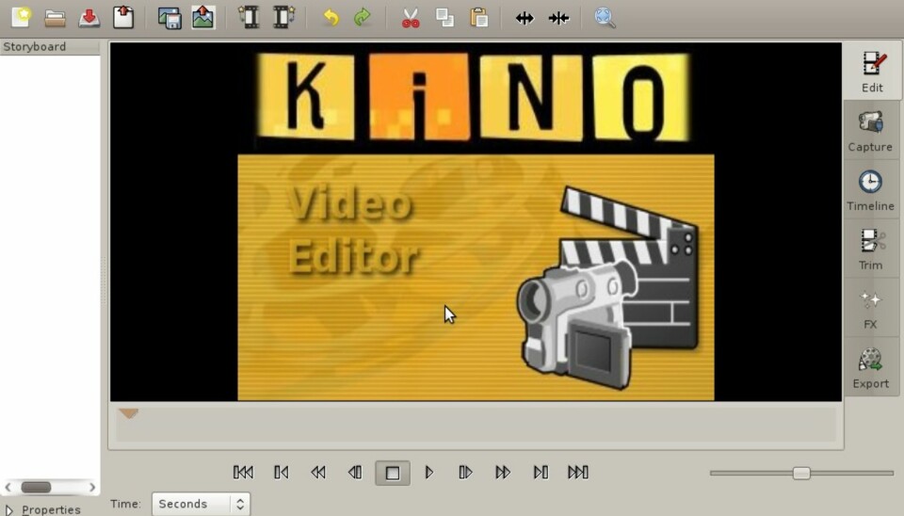Create a new movie project
Viewport: 904px width, 516px height.
(22, 17)
